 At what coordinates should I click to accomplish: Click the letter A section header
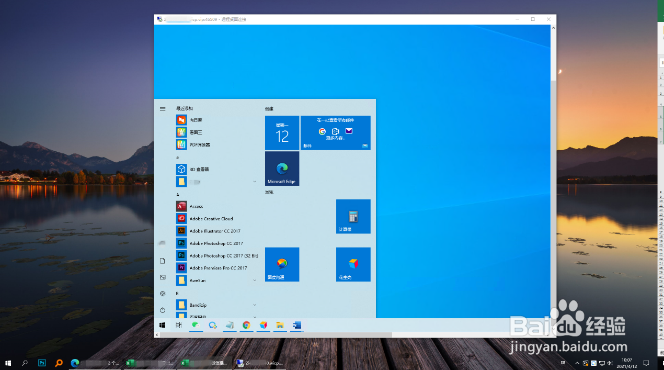pos(178,195)
